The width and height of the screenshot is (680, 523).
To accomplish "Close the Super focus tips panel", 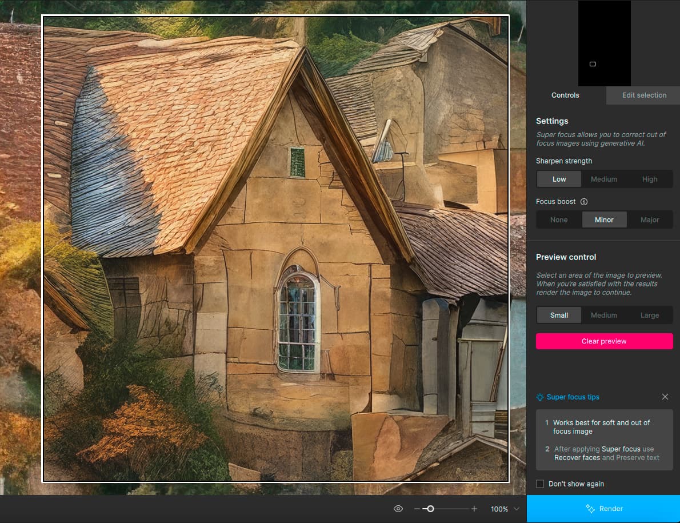I will 665,397.
